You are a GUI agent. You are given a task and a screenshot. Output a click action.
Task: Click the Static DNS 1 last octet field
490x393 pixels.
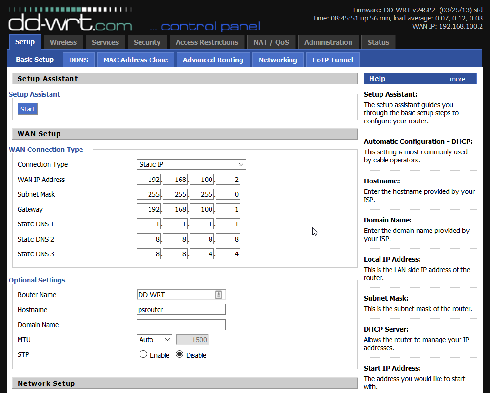point(228,224)
